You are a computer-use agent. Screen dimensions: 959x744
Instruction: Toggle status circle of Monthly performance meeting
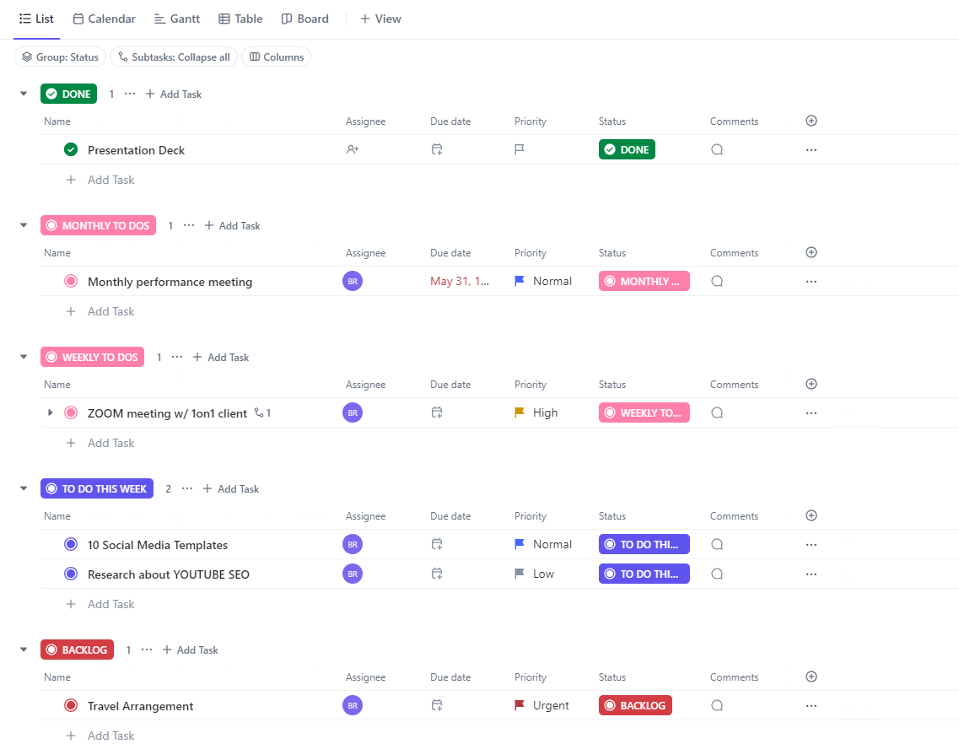(x=71, y=281)
